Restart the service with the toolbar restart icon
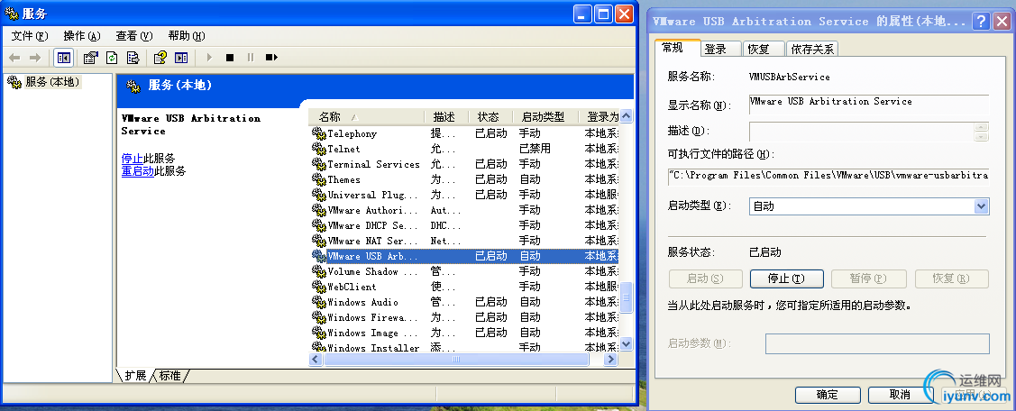 pyautogui.click(x=271, y=58)
